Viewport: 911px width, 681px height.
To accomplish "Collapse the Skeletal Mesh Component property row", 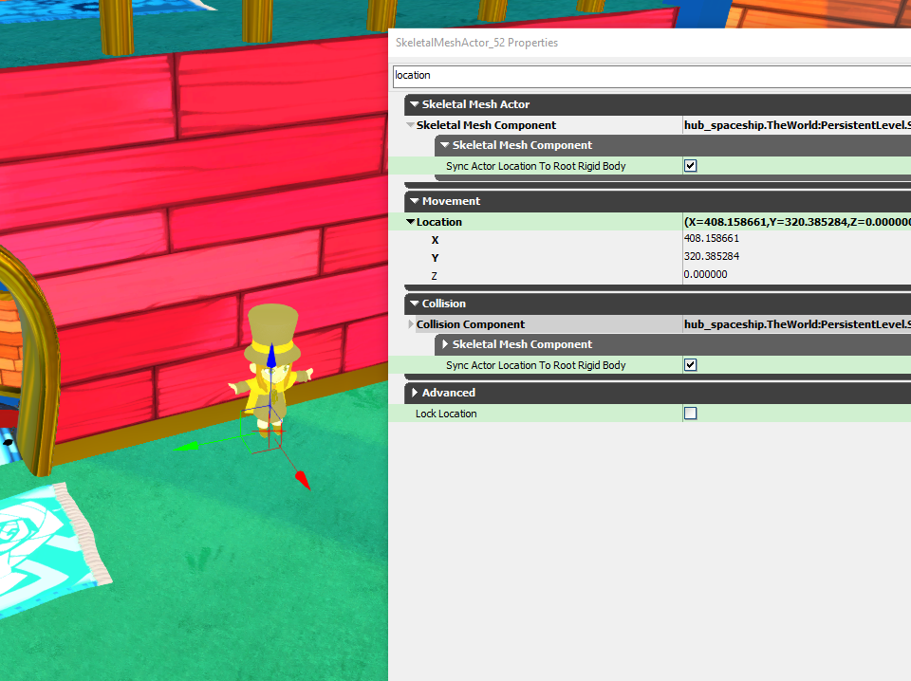I will tap(410, 125).
